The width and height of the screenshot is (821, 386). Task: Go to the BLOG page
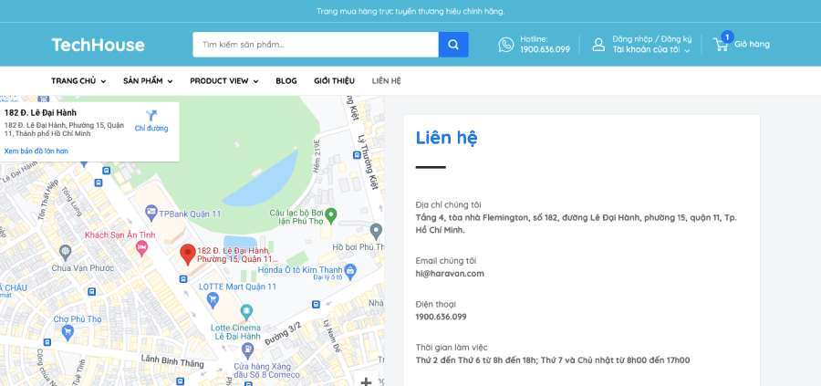pyautogui.click(x=286, y=81)
